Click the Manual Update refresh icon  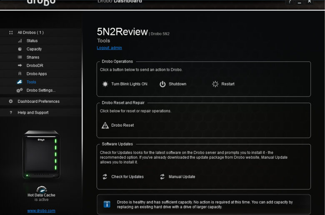(x=162, y=177)
